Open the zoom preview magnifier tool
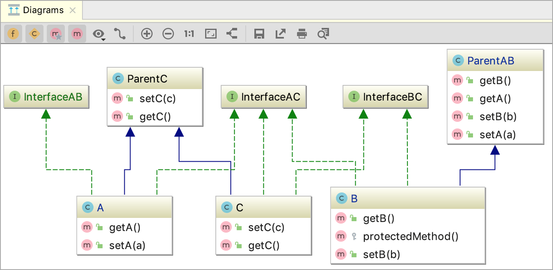553x270 pixels. click(x=323, y=34)
